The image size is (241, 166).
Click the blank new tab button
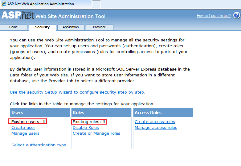96,4
